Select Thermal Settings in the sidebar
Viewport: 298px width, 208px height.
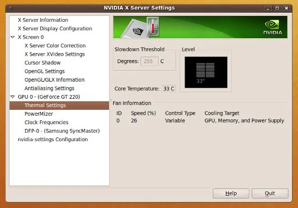[59, 105]
